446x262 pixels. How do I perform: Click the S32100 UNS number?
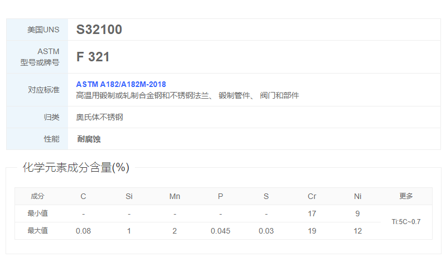click(99, 30)
